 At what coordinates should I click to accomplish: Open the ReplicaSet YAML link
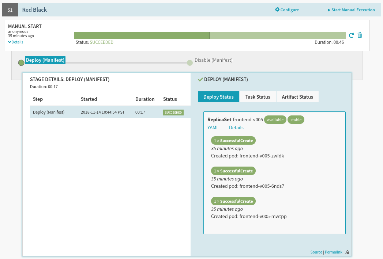pos(213,127)
